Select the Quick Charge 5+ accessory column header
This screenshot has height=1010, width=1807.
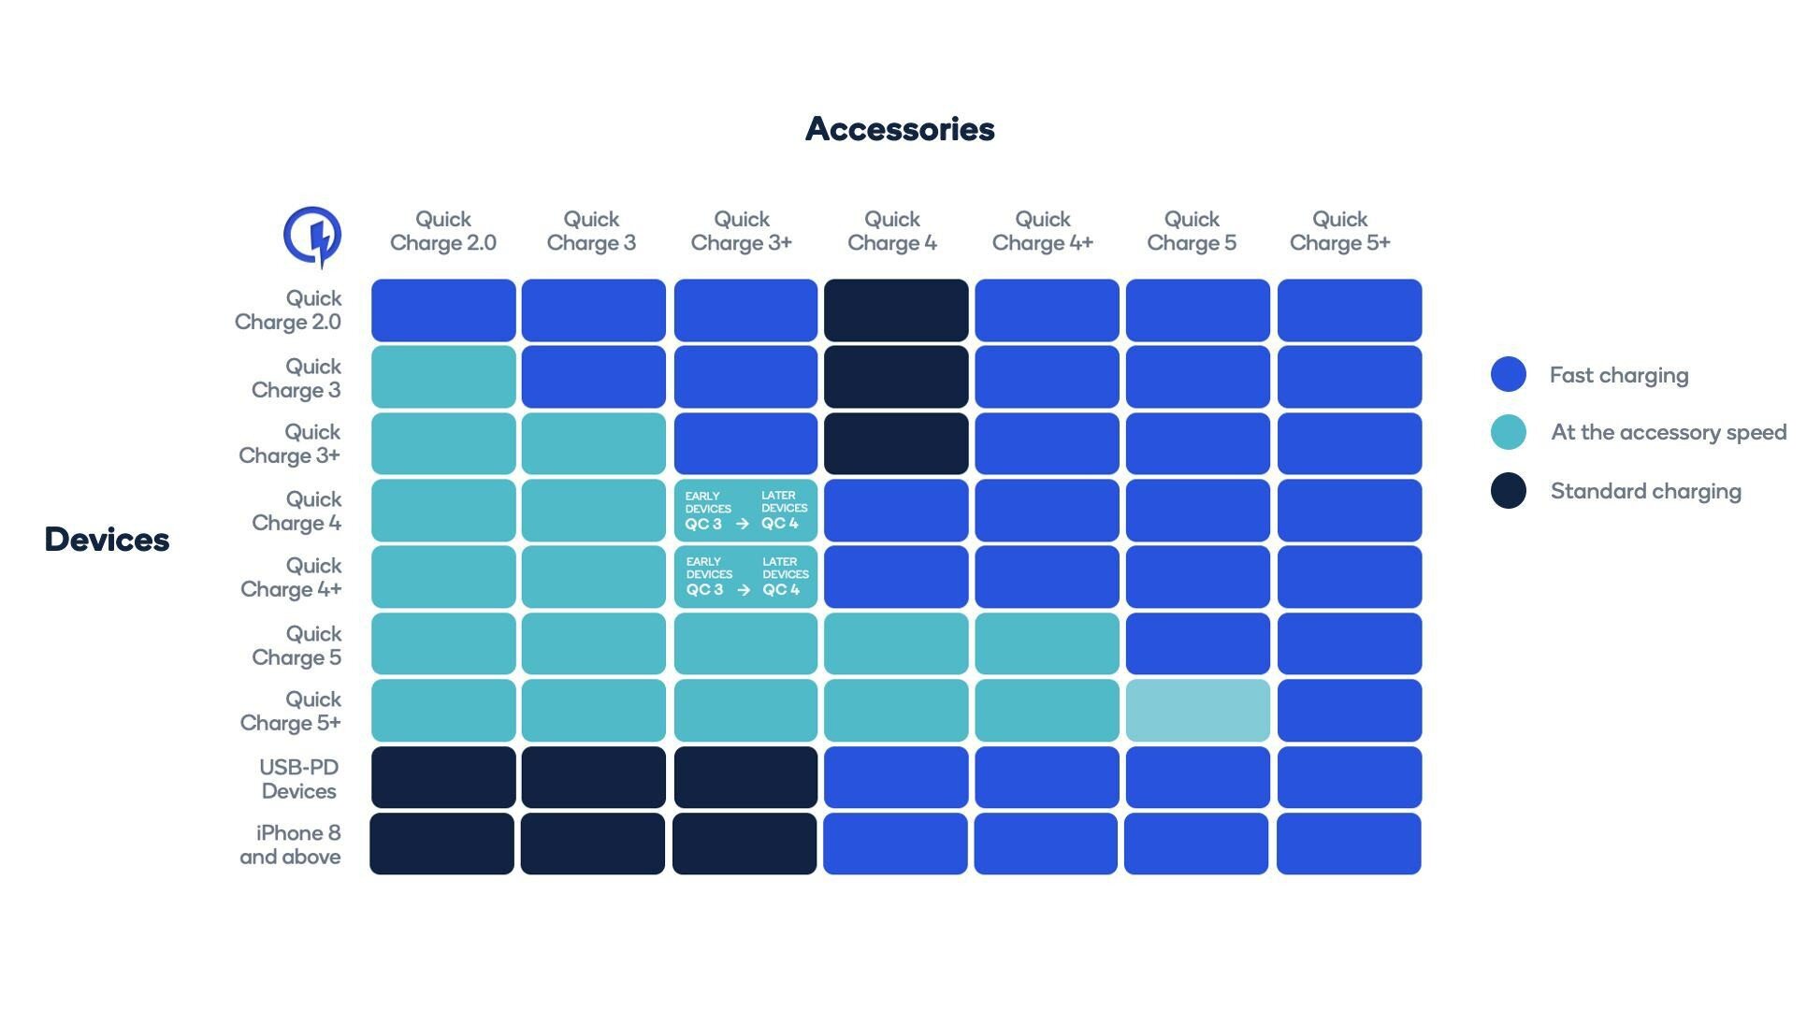pos(1340,231)
